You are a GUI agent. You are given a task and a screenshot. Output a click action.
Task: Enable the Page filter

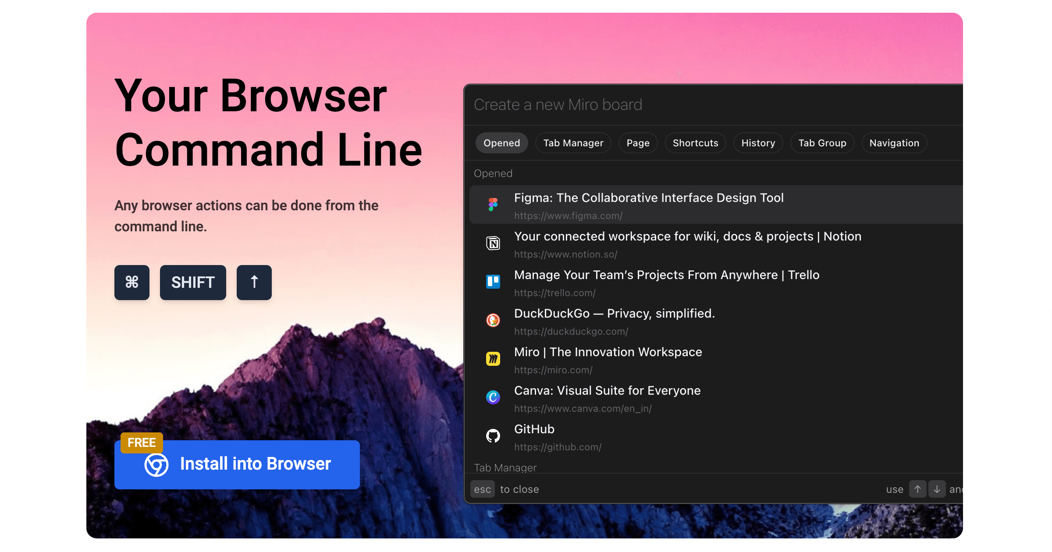click(638, 143)
